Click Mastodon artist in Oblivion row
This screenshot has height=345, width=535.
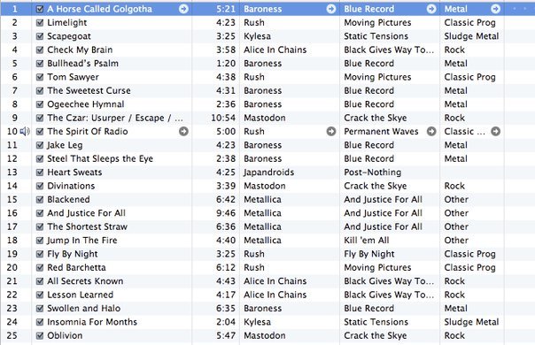pyautogui.click(x=265, y=336)
